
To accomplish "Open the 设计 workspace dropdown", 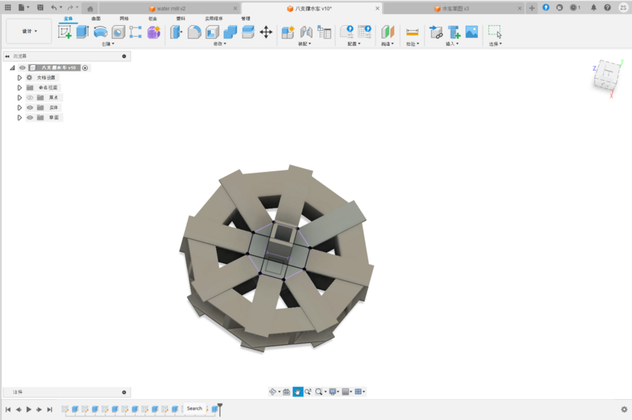I will tap(30, 31).
